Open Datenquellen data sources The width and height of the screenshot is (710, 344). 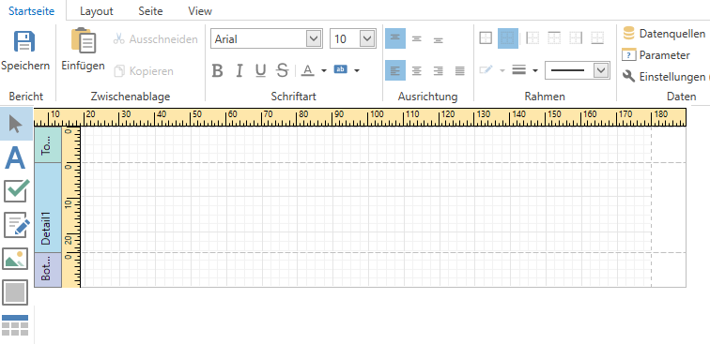click(x=664, y=34)
